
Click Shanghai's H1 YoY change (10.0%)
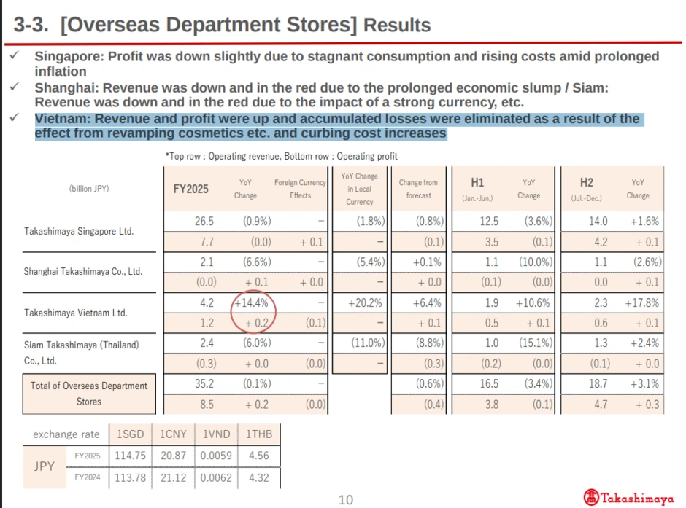[536, 262]
